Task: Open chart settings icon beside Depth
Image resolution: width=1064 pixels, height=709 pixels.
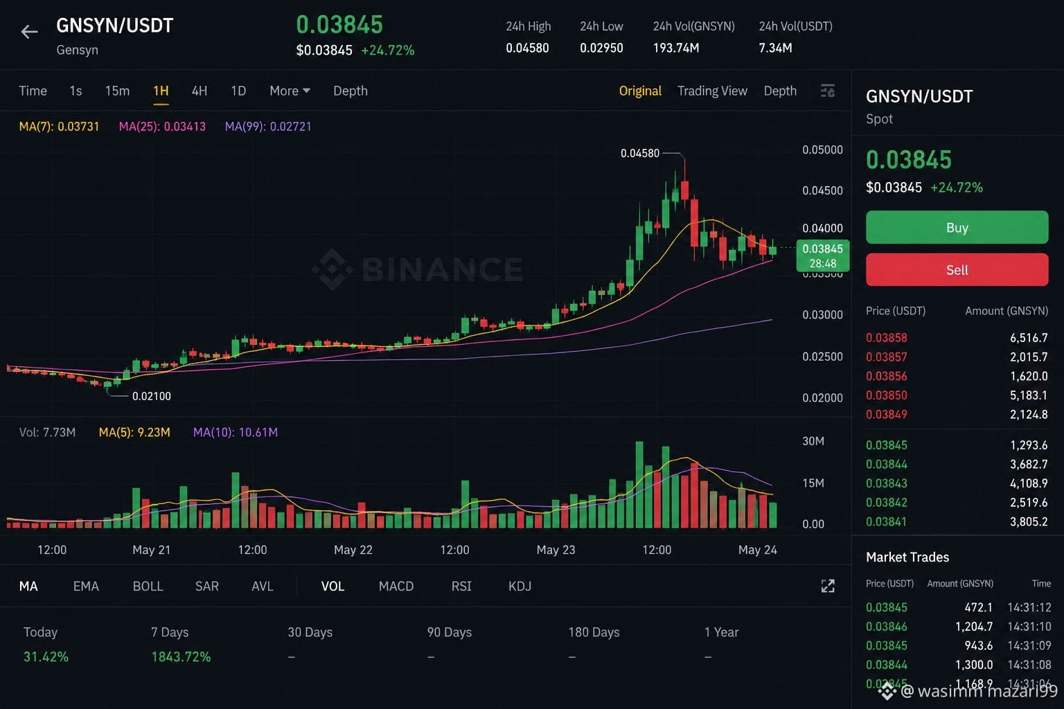Action: pyautogui.click(x=828, y=91)
